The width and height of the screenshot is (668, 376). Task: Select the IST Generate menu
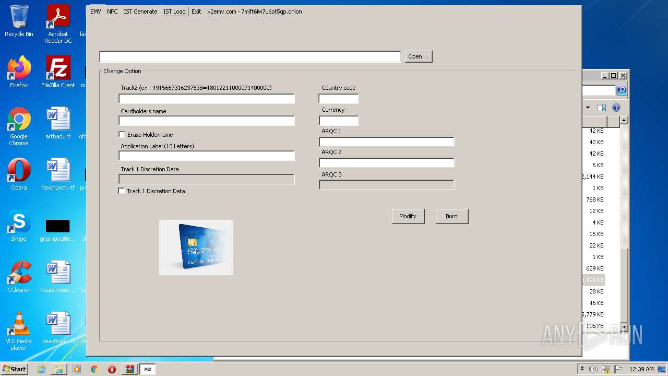click(140, 11)
